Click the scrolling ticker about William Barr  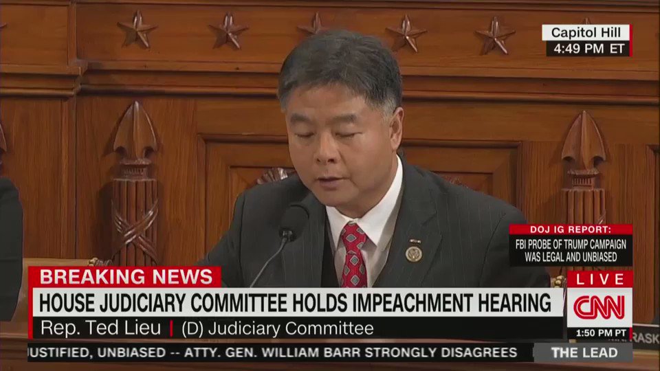pyautogui.click(x=280, y=352)
